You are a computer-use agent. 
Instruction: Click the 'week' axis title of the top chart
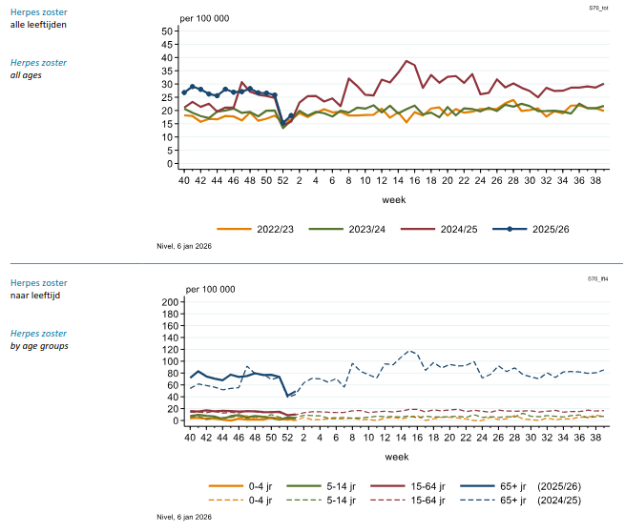tap(395, 201)
